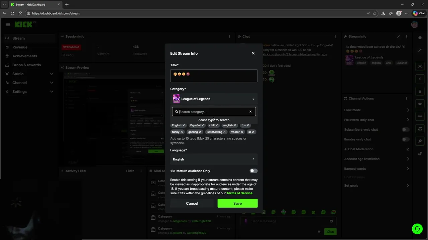This screenshot has height=240, width=428.
Task: Open Session info options menu
Action: click(x=229, y=36)
